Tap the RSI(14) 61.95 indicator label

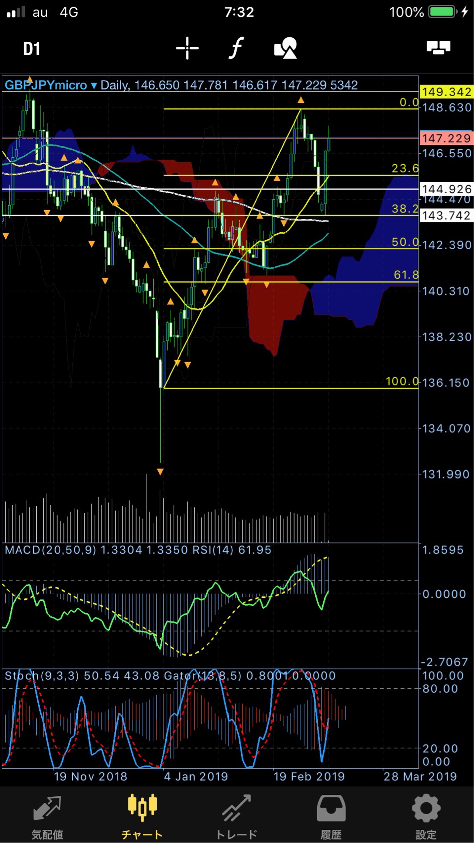pyautogui.click(x=232, y=550)
